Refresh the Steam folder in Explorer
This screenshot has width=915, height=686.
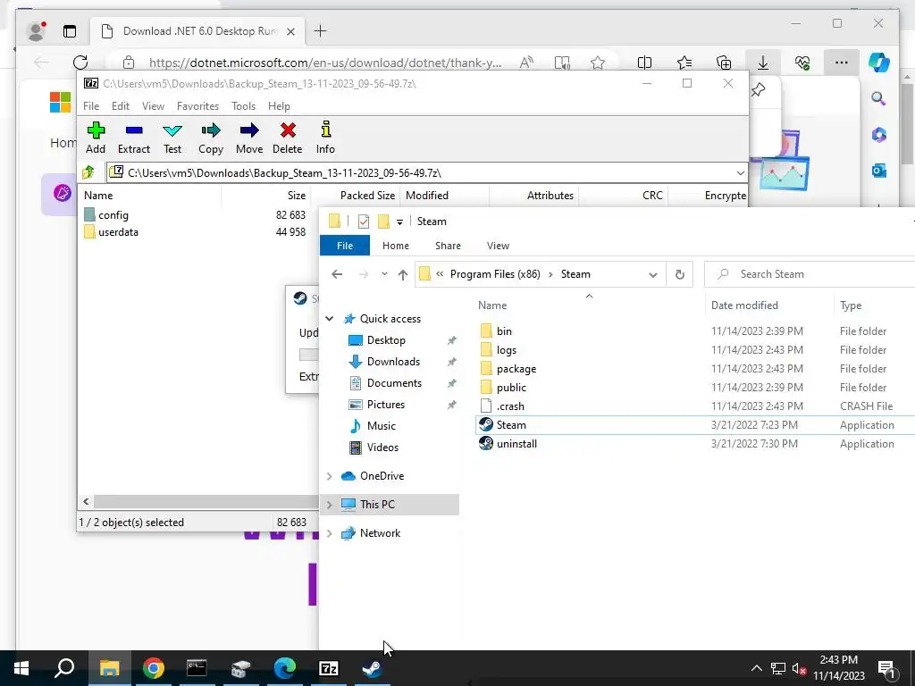coord(680,275)
